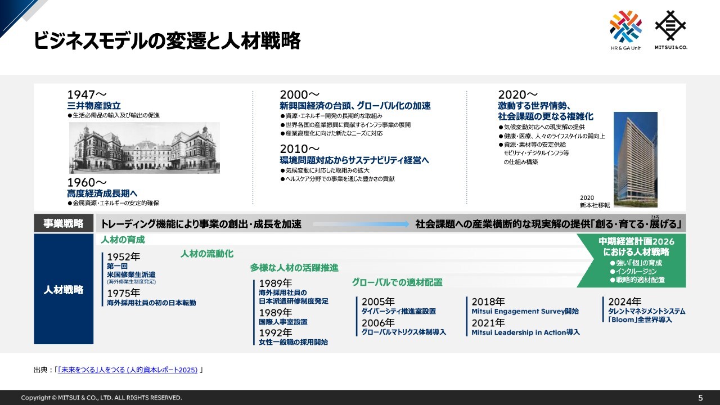The image size is (720, 405).
Task: Select the 2010～ timeline heading
Action: tap(300, 149)
